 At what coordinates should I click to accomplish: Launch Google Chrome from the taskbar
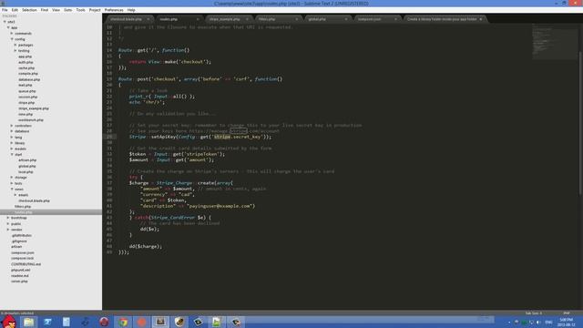click(x=123, y=322)
